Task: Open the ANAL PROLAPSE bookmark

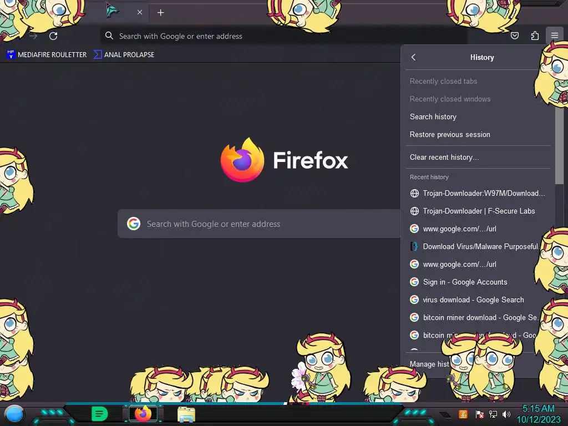Action: click(x=124, y=55)
